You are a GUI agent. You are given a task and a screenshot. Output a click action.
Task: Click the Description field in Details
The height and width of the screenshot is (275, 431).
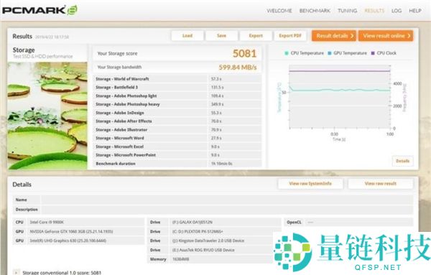[227, 210]
